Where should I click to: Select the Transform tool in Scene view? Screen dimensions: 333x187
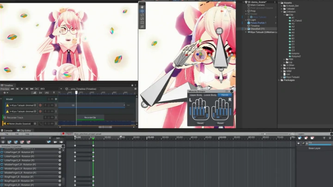pos(142,27)
